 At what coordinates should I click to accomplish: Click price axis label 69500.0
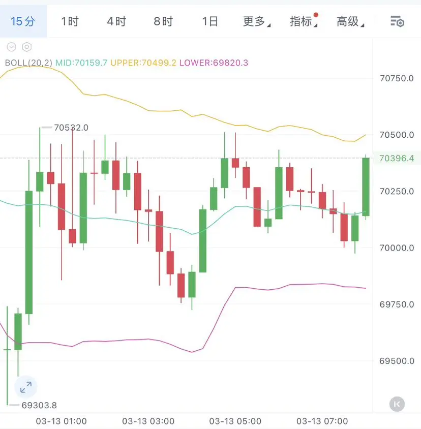coord(397,361)
